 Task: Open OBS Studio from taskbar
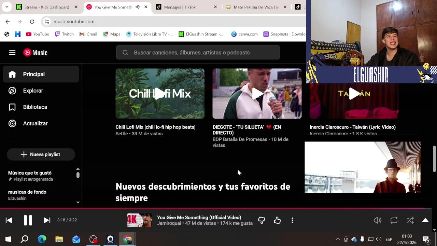pyautogui.click(x=93, y=239)
